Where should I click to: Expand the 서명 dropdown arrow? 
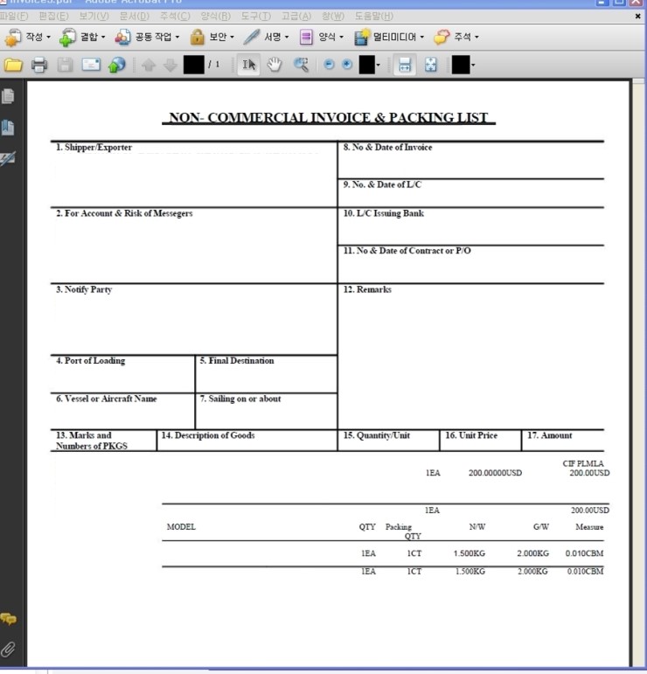(287, 38)
